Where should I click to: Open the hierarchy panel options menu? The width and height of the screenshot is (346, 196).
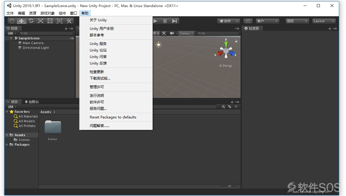[x=71, y=28]
